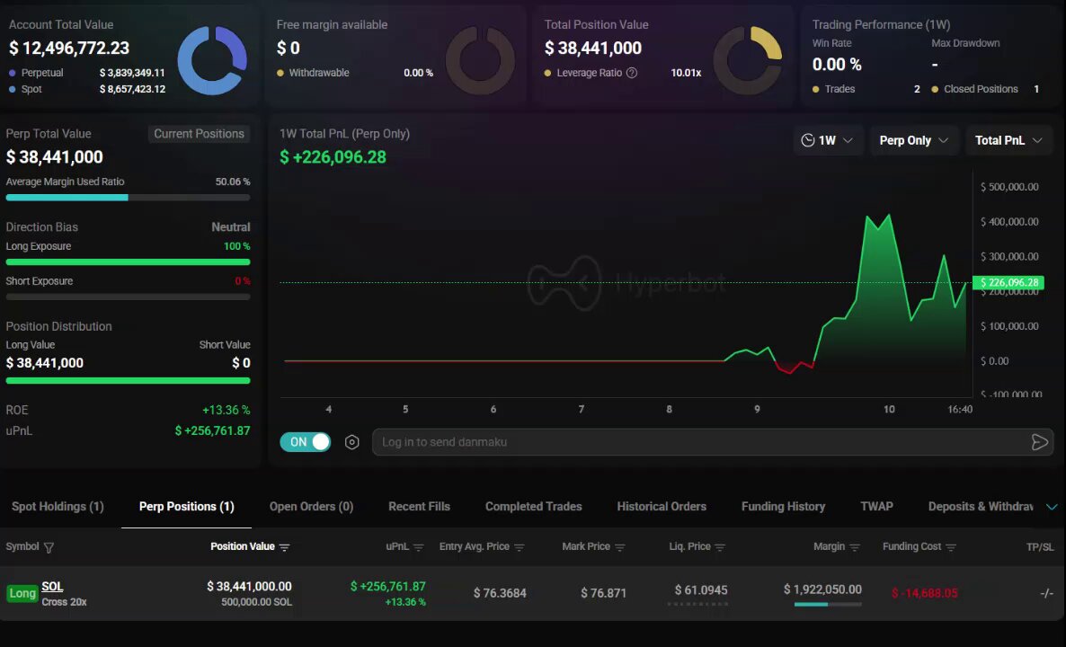Click the Free margin available donut chart
The image size is (1066, 647).
click(480, 60)
